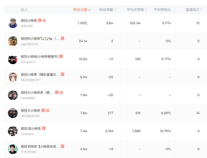Click the shop badge on the wan7501374 row
This screenshot has height=158, width=207.
click(62, 38)
